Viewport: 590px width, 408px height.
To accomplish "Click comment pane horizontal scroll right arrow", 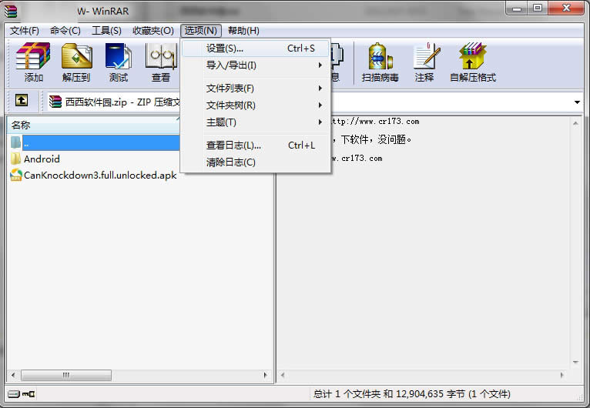I will pos(562,375).
